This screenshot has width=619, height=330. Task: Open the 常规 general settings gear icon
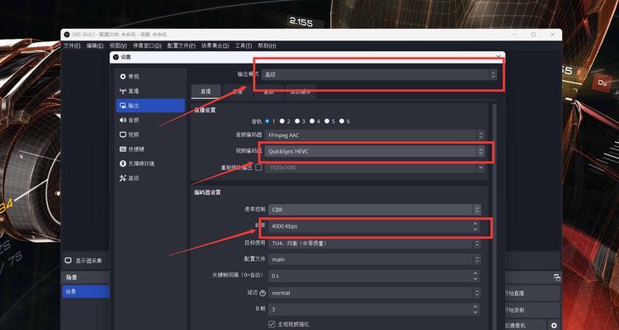(x=123, y=77)
